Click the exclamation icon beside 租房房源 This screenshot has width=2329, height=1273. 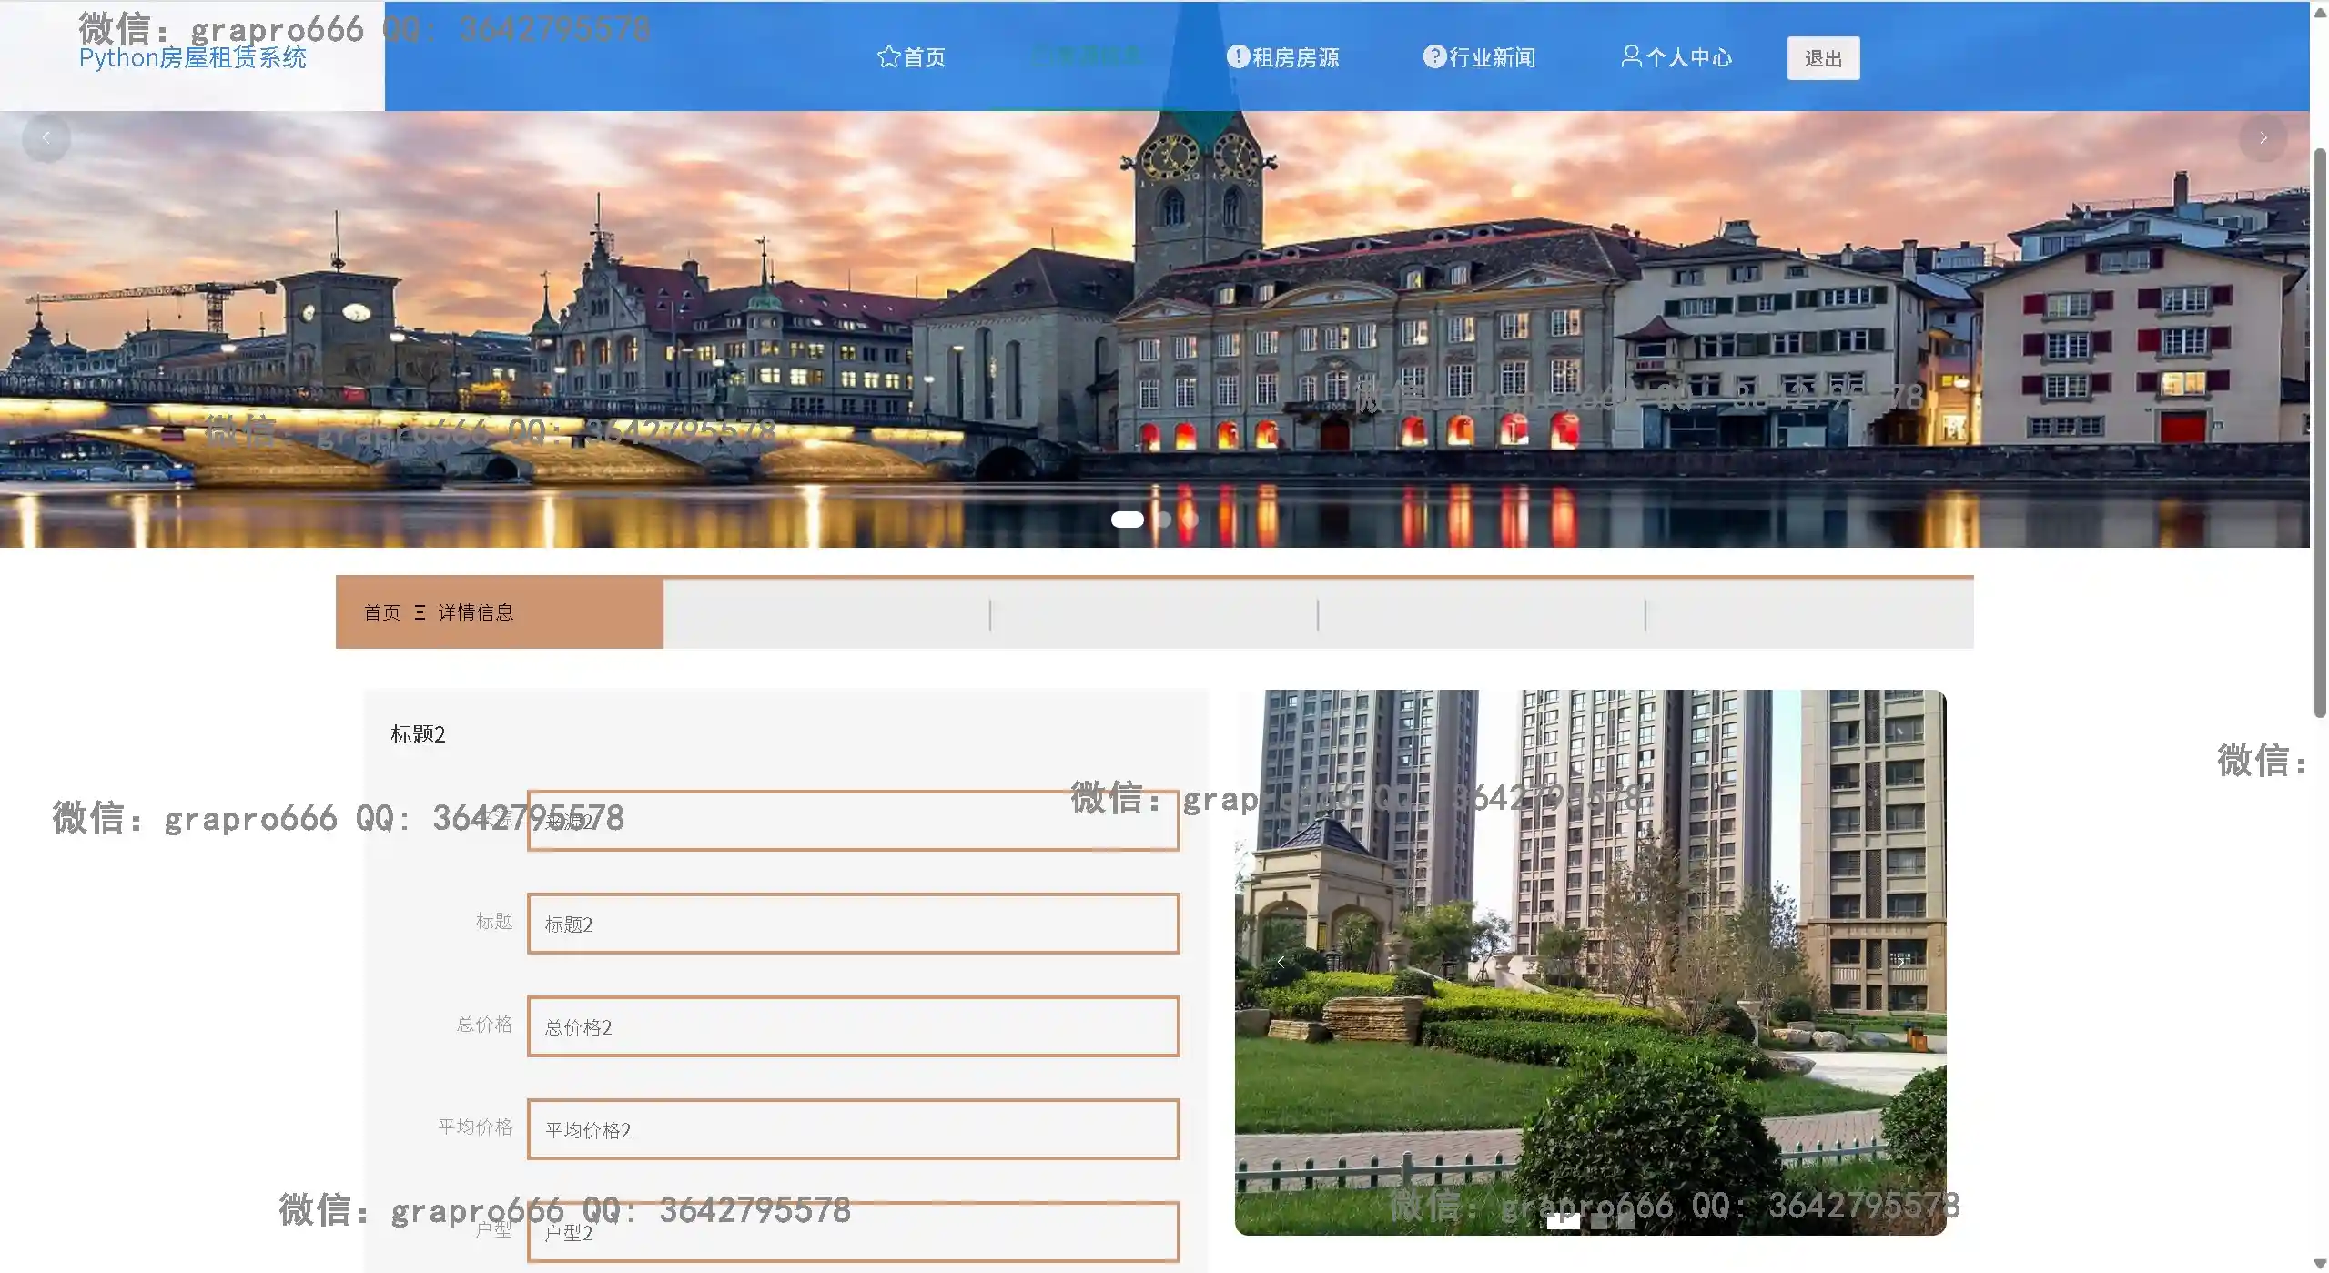1237,56
